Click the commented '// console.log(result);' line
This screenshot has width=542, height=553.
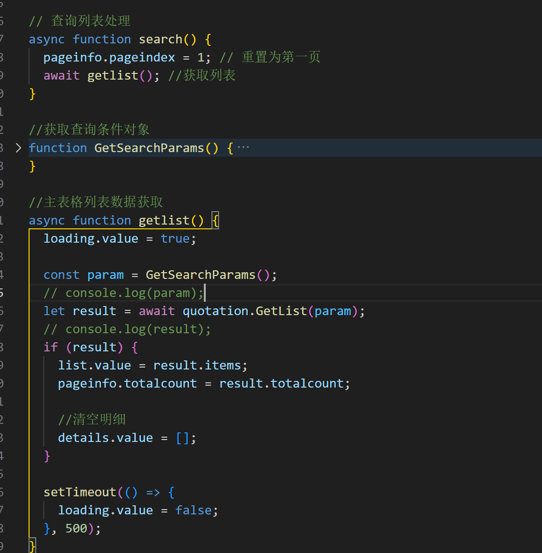(x=127, y=329)
